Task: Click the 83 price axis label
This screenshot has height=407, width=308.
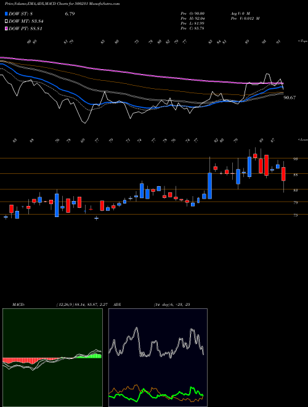Action: (295, 191)
